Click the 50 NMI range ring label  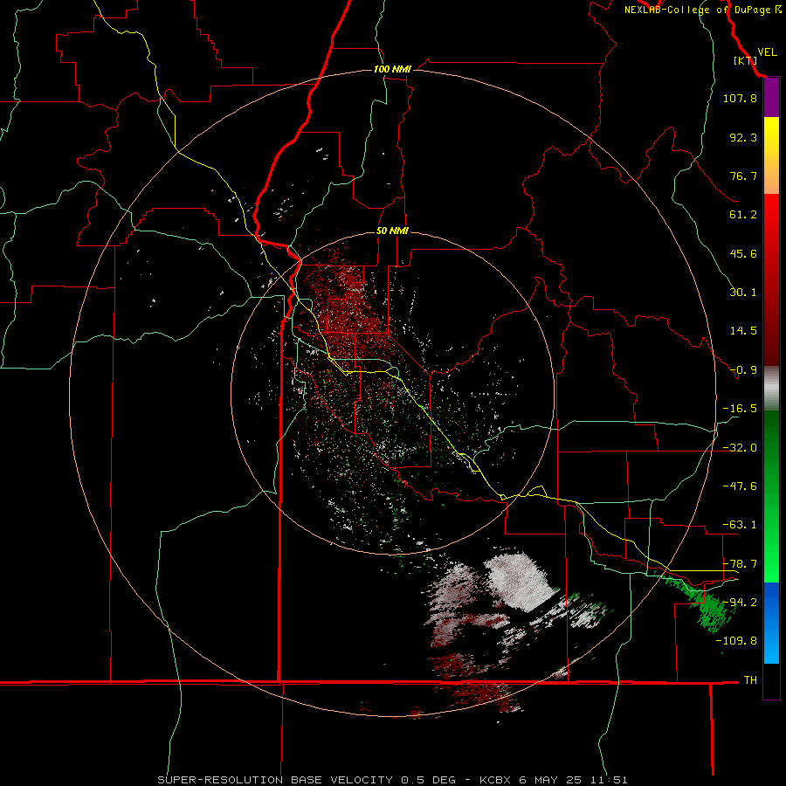392,231
